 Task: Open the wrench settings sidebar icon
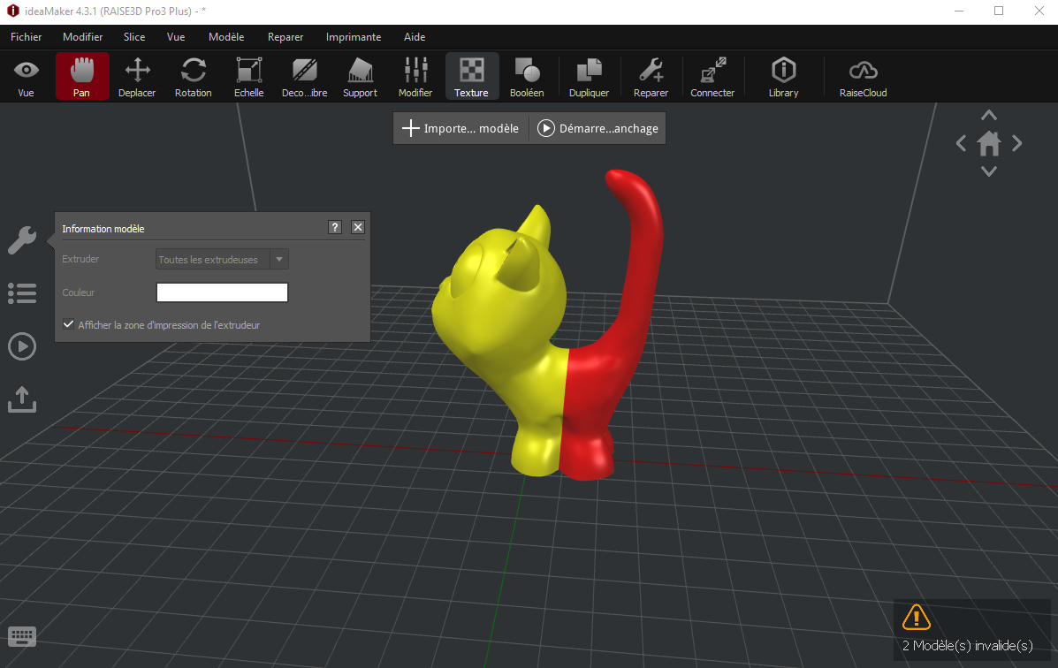[x=22, y=240]
